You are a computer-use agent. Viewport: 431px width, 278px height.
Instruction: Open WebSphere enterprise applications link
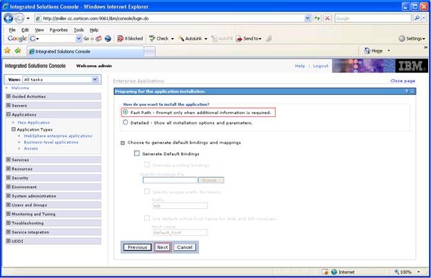pyautogui.click(x=58, y=136)
